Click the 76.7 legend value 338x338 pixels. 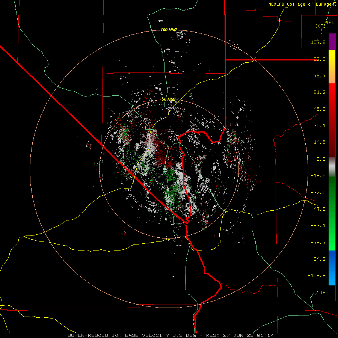pos(320,75)
